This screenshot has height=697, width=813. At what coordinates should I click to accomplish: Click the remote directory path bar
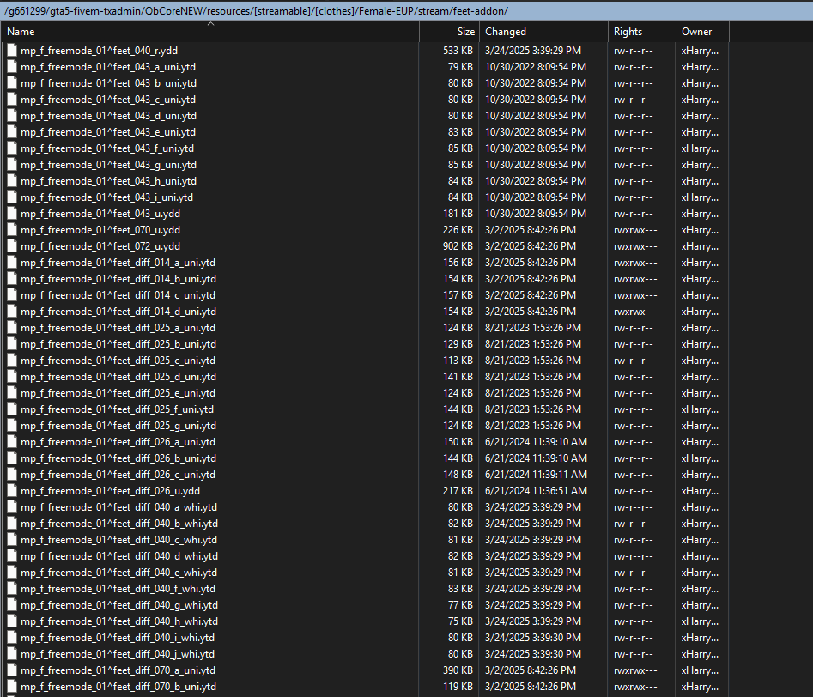[407, 11]
